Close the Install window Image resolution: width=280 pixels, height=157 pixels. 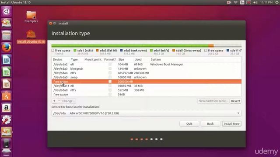click(51, 23)
